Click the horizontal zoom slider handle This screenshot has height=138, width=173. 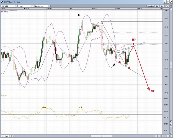[x=162, y=136]
